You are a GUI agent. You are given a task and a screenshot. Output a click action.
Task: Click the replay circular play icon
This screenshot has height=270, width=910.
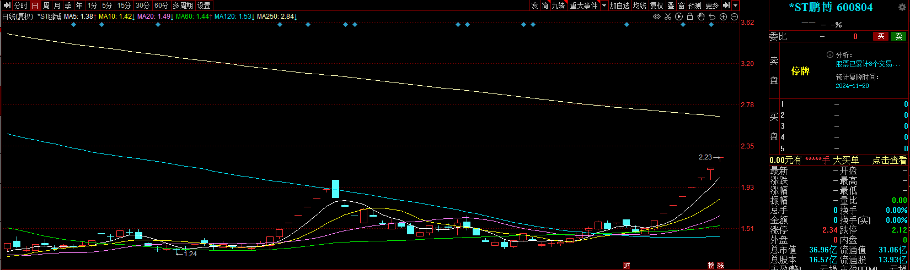point(679,17)
